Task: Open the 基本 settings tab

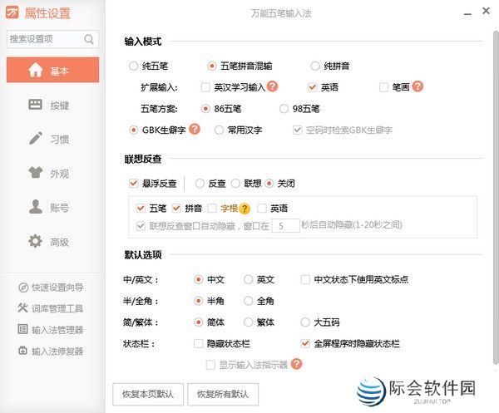Action: pos(53,70)
